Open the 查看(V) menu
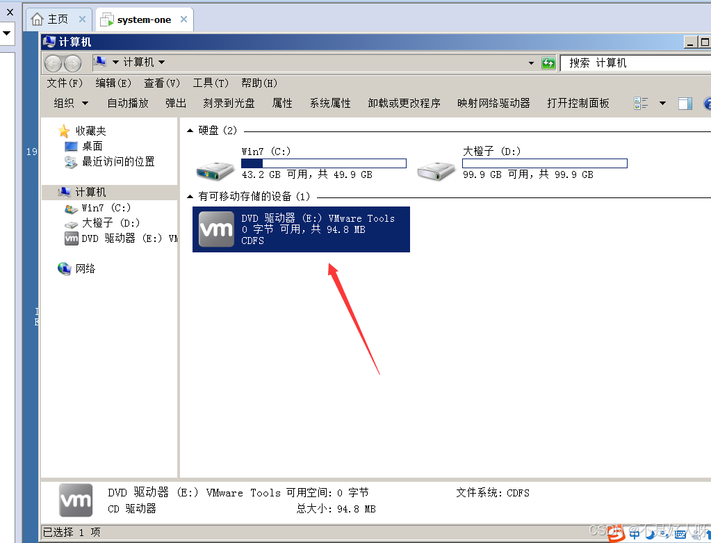 [x=161, y=83]
